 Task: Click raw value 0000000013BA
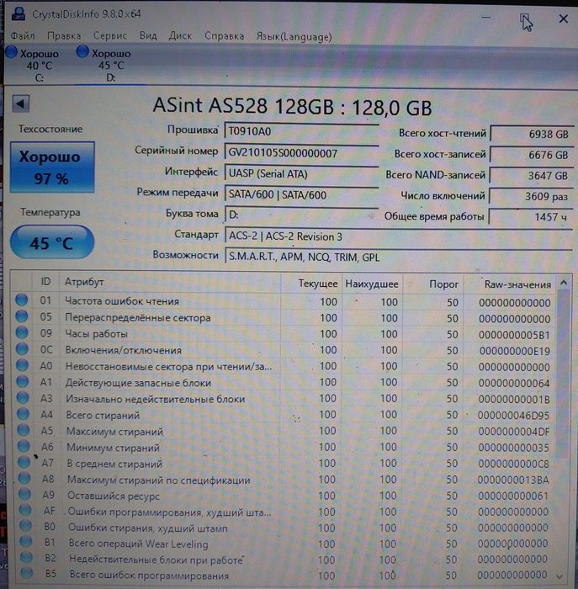[513, 480]
